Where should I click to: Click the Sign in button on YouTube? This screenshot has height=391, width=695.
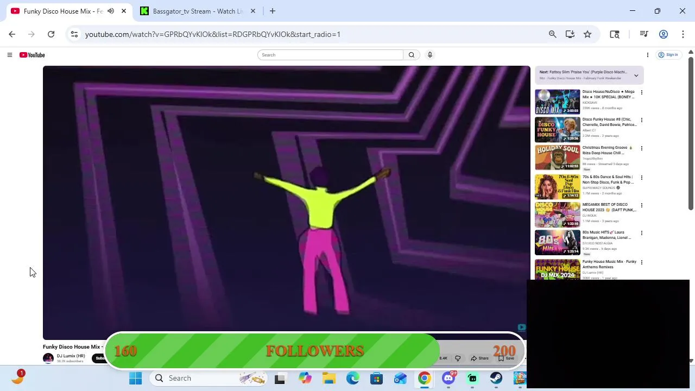pos(668,55)
